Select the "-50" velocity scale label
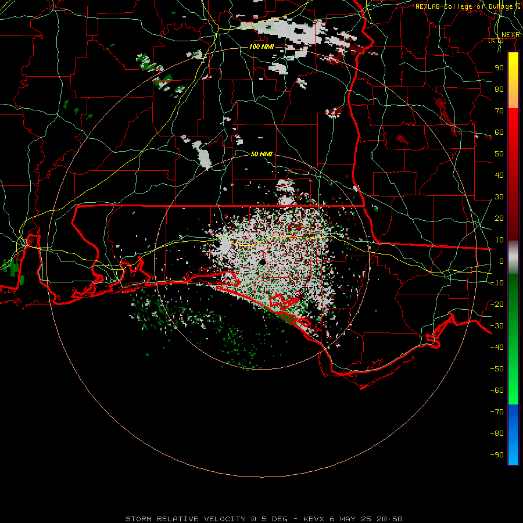This screenshot has width=523, height=523. tap(497, 369)
